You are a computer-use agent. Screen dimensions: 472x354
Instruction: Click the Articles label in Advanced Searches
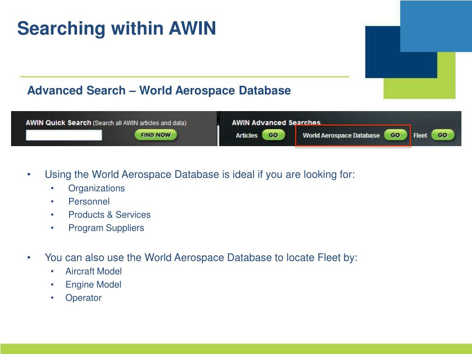pyautogui.click(x=247, y=136)
